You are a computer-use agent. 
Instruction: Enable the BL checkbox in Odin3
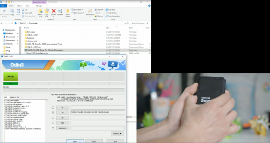53,107
